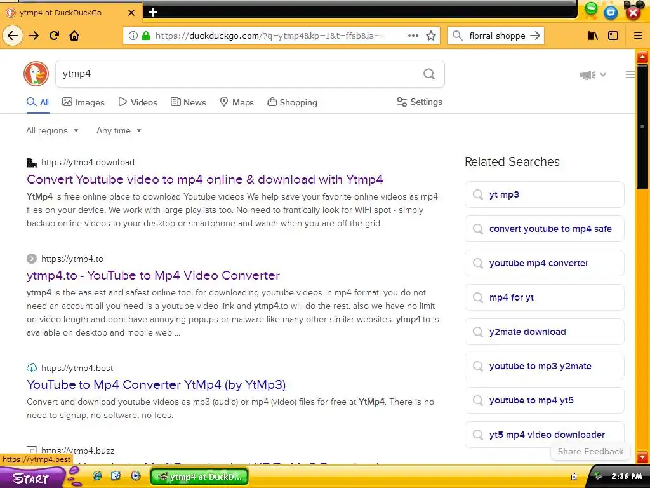Go forward with the forward arrow
The image size is (650, 488).
coord(34,36)
